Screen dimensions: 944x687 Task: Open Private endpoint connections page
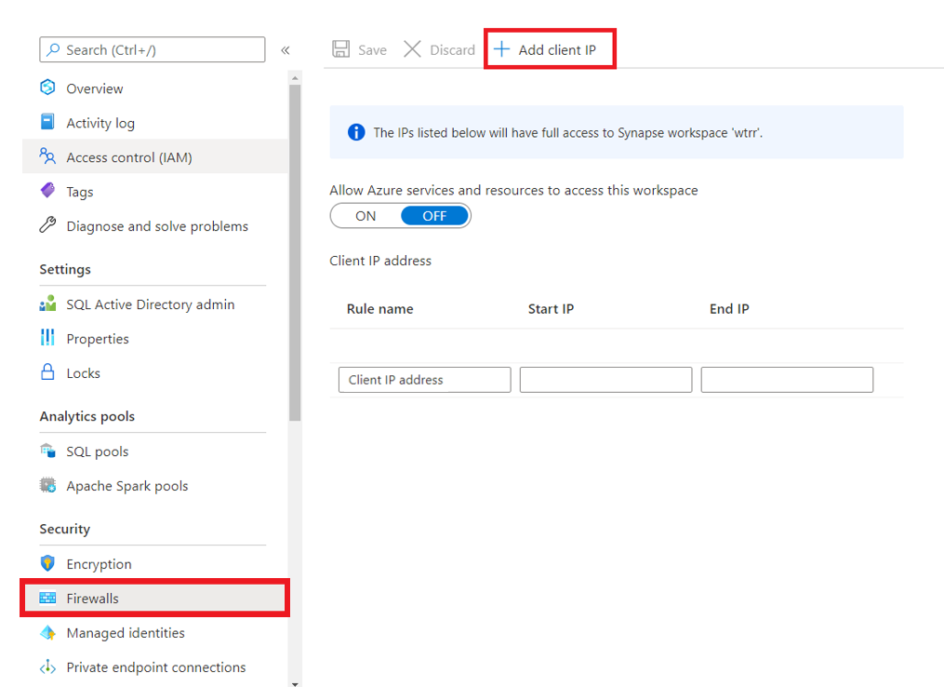tap(155, 667)
